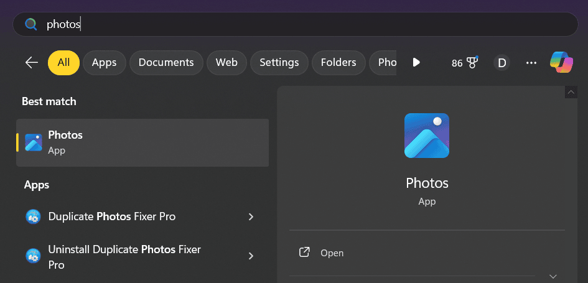This screenshot has width=588, height=283.
Task: Open the rewards points trophy showing 86
Action: point(465,63)
